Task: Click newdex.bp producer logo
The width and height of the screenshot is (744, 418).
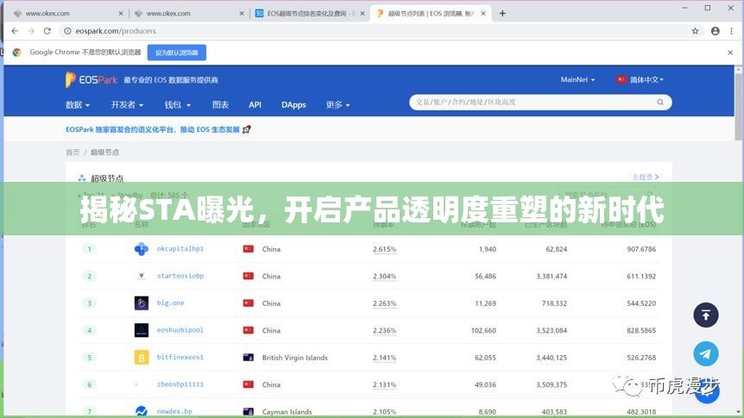Action: [x=142, y=411]
